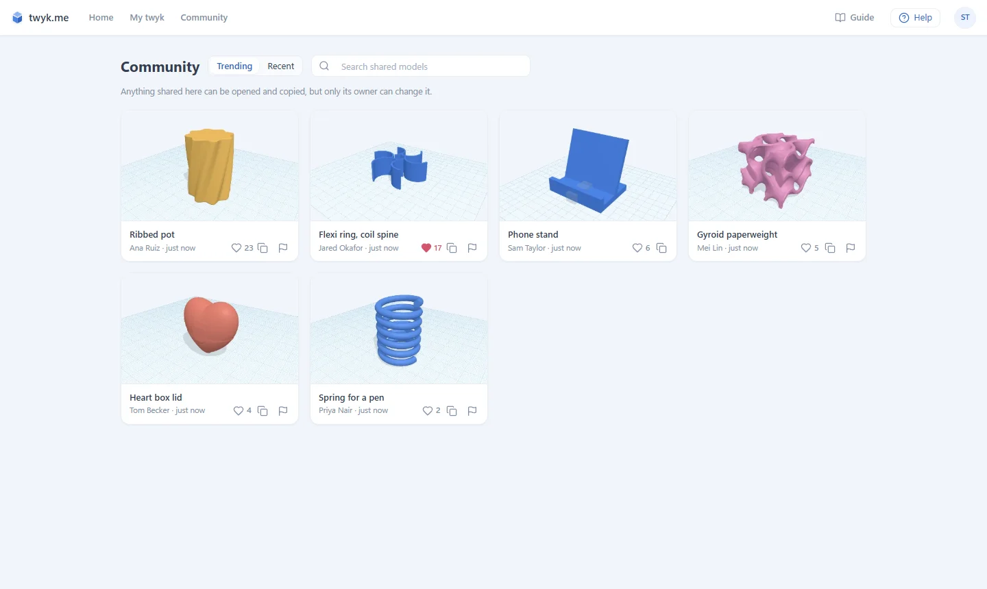
Task: Click the "Heart box lid" title text
Action: tap(156, 397)
